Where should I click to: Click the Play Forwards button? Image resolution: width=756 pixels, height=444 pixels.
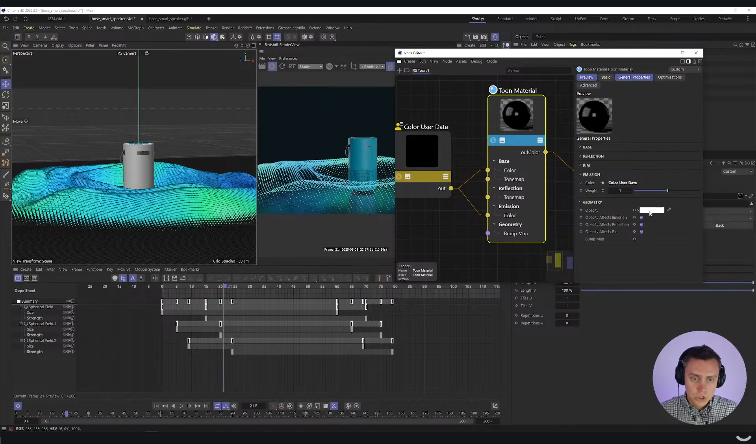[x=181, y=406]
